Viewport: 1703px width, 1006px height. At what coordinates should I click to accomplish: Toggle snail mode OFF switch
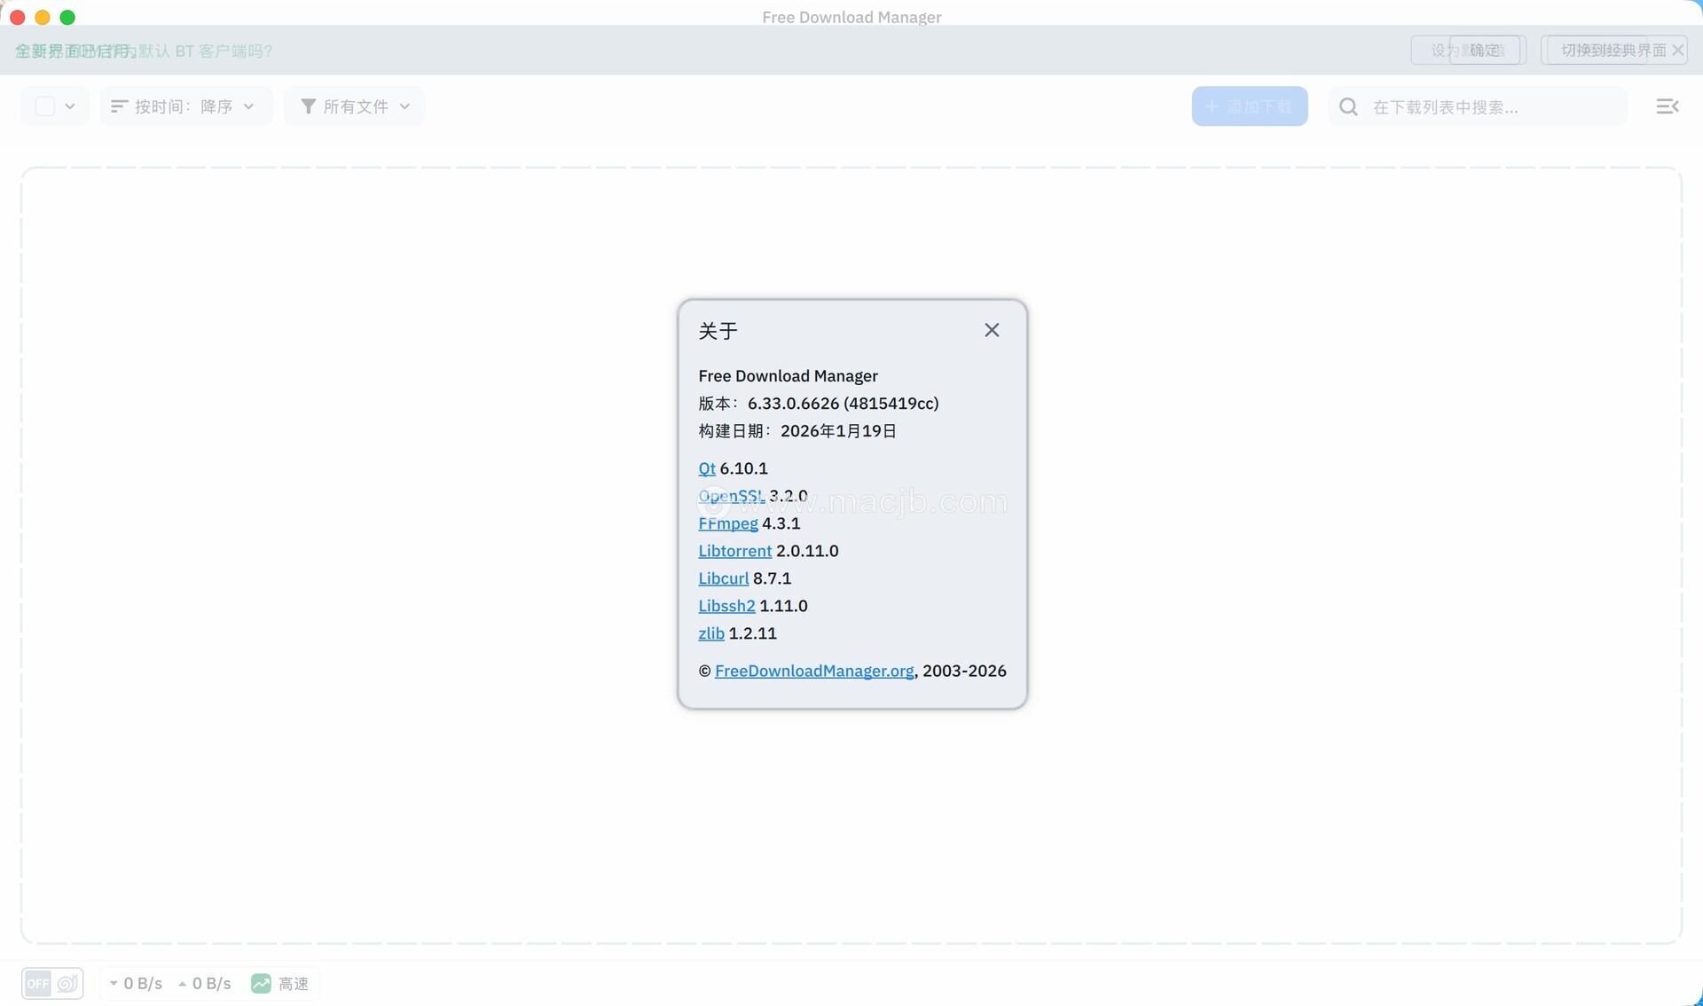pos(38,984)
